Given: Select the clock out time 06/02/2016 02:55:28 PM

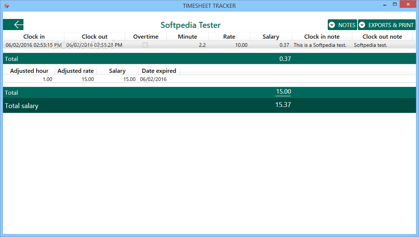Looking at the screenshot, I should [94, 45].
